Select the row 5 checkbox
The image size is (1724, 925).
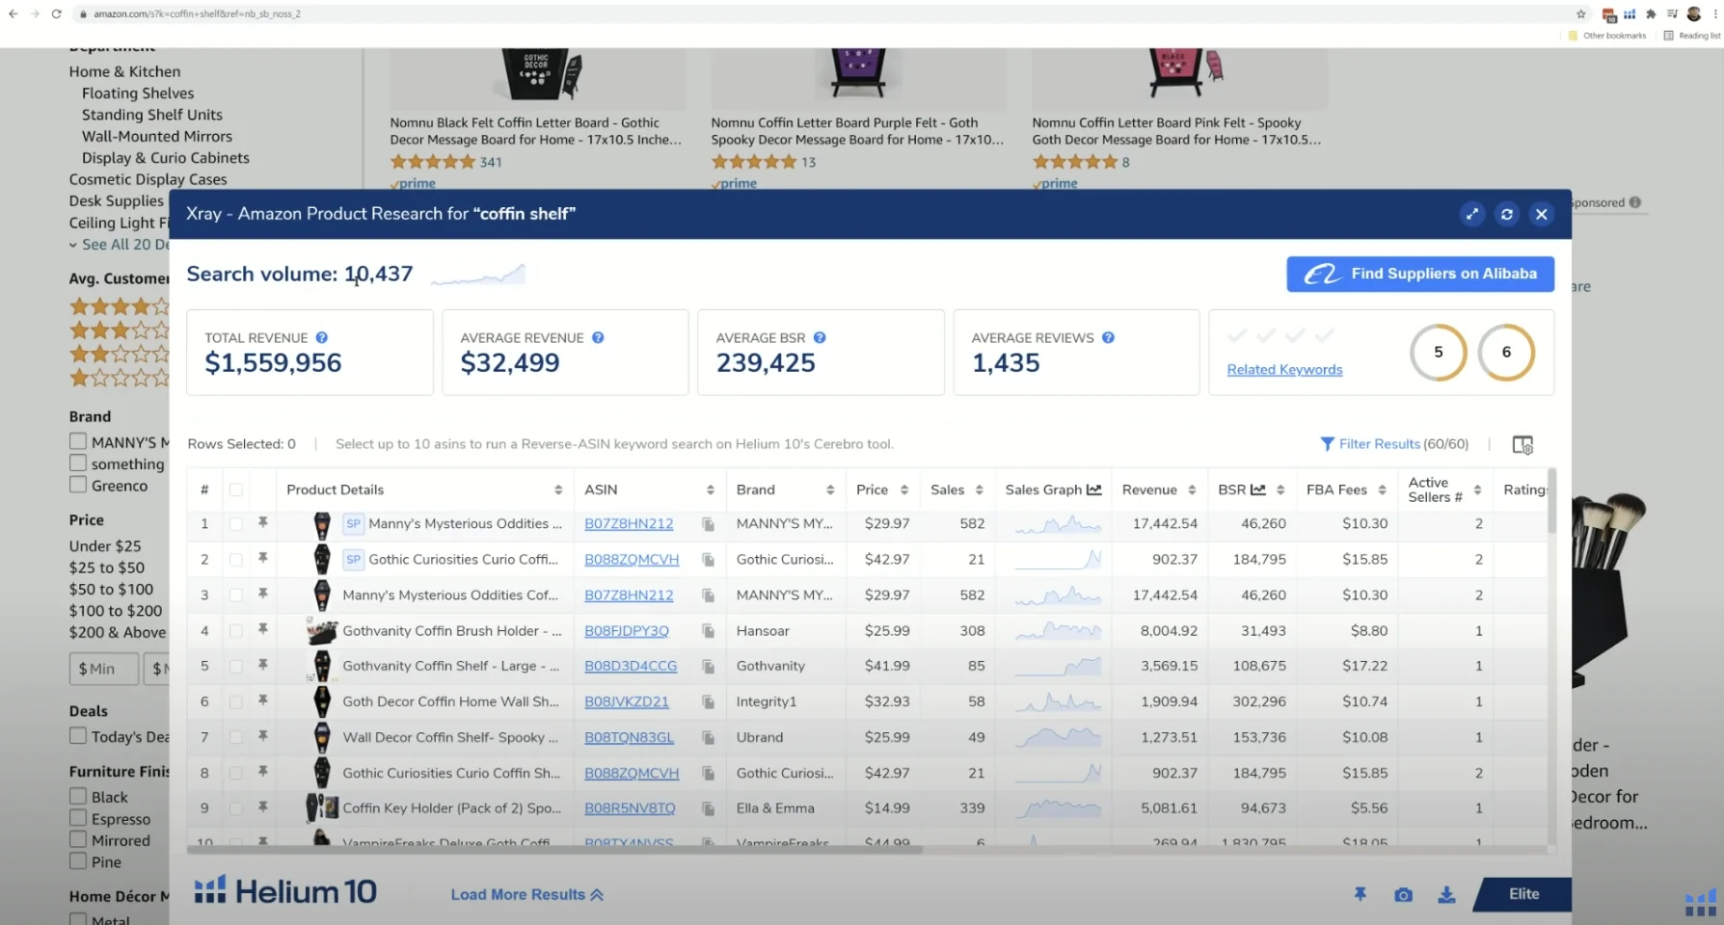point(235,667)
